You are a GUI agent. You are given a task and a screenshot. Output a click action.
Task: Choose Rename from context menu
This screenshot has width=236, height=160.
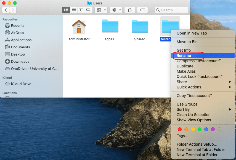184,56
